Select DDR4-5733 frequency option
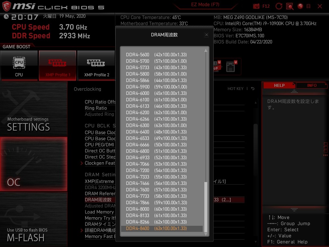Screen dimensions: 329x247 (x=162, y=68)
